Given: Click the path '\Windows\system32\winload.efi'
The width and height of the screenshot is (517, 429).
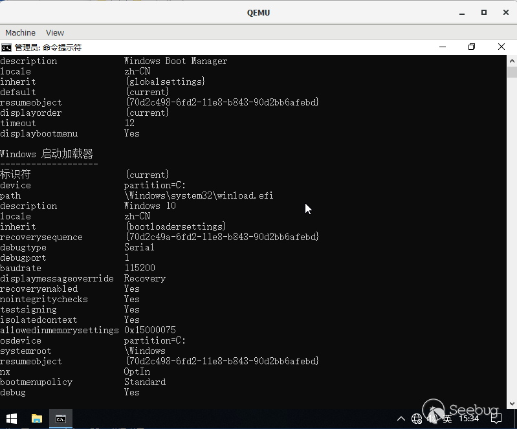Looking at the screenshot, I should coord(199,195).
